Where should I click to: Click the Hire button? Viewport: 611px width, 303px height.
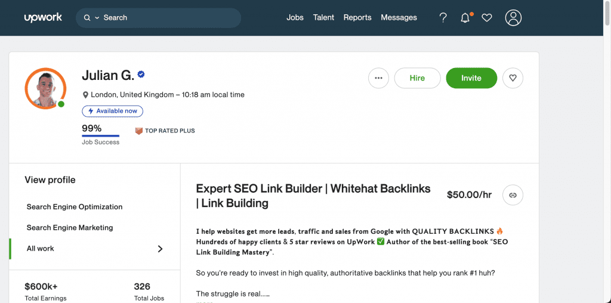[x=417, y=78]
